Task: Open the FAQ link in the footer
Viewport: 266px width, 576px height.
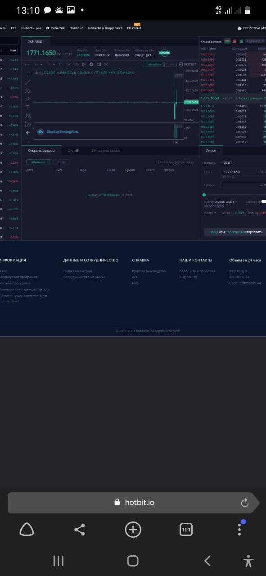Action: tap(135, 283)
